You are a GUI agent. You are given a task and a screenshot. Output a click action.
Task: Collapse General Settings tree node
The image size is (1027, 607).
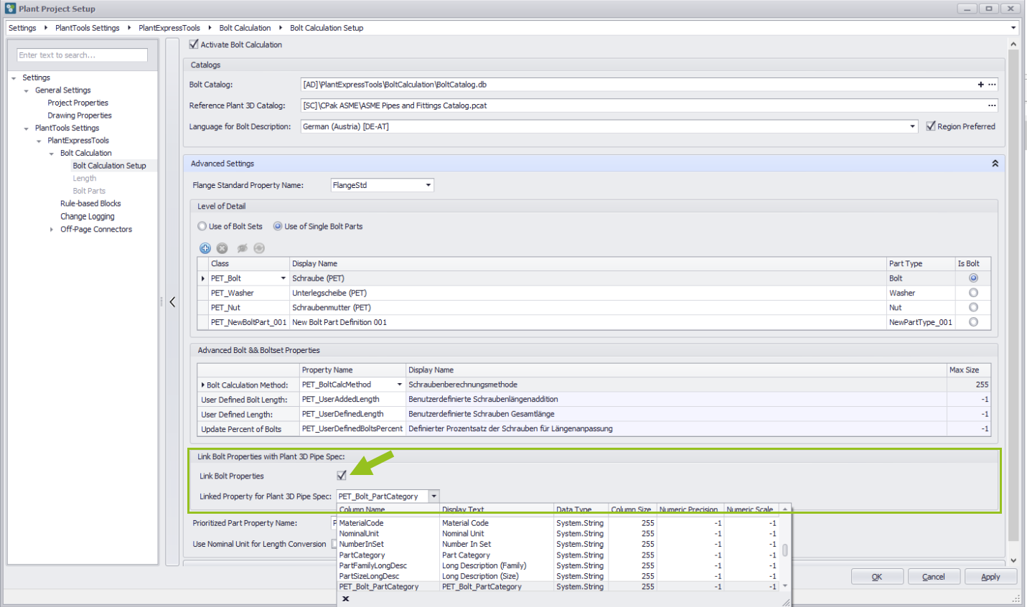pyautogui.click(x=27, y=90)
